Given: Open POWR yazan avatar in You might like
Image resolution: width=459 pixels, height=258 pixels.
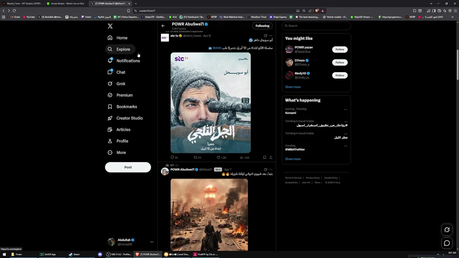Looking at the screenshot, I should pos(289,49).
